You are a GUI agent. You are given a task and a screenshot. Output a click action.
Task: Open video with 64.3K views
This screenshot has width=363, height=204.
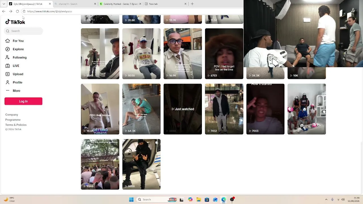pos(141,109)
